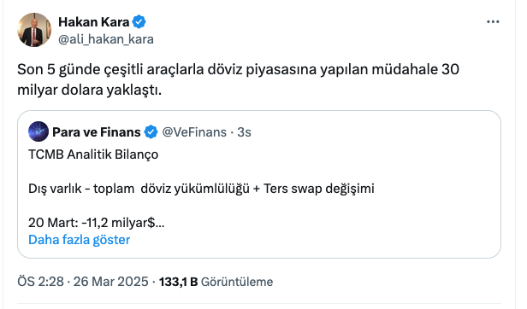The image size is (527, 309).
Task: Click Hakan Kara's blue verified badge
Action: point(139,22)
